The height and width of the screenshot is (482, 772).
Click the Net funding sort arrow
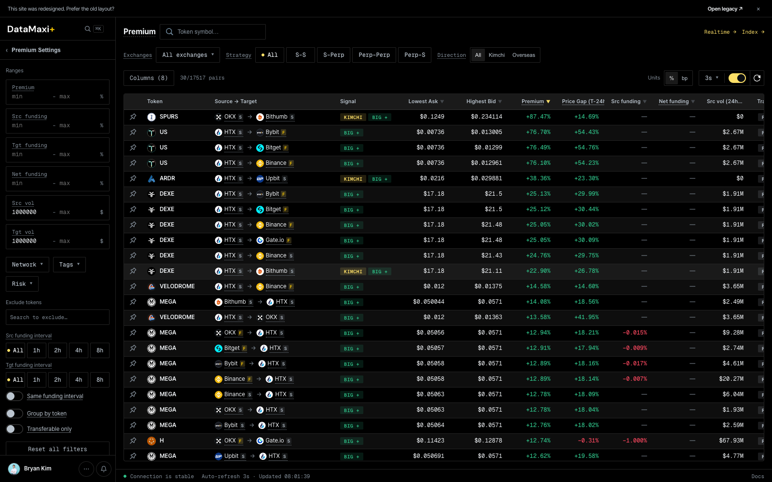693,102
